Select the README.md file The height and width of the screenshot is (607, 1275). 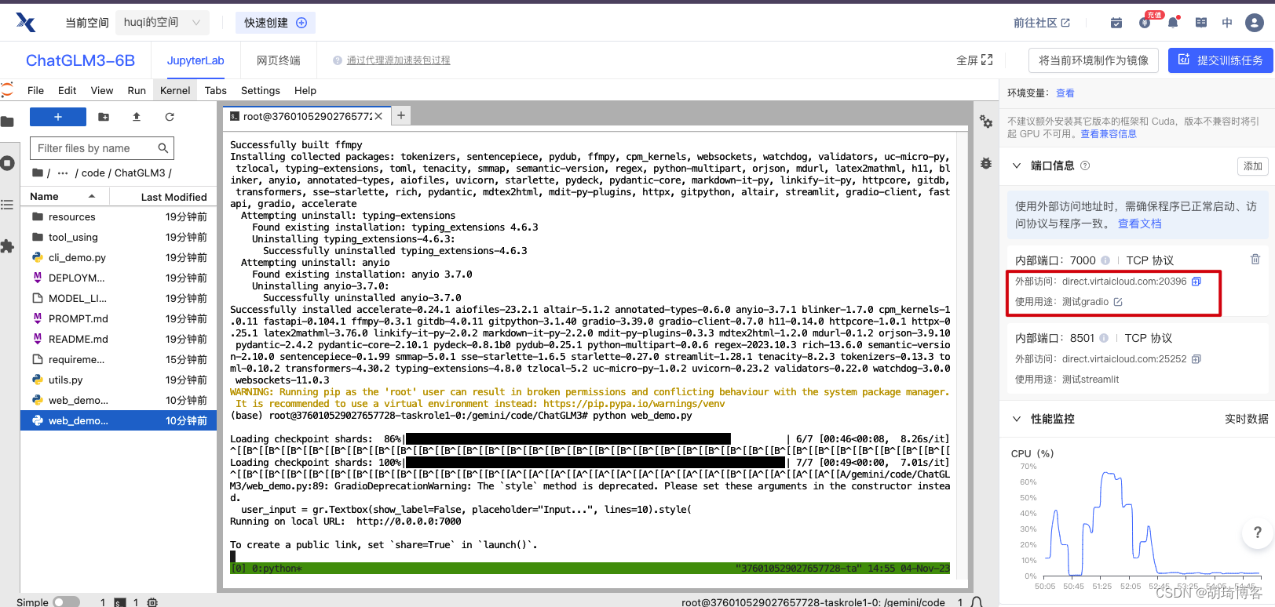119,339
